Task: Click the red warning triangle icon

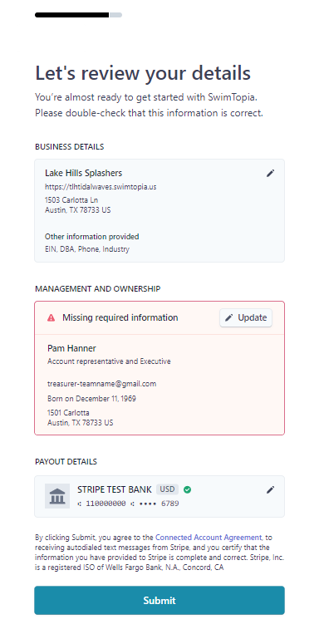Action: tap(51, 317)
